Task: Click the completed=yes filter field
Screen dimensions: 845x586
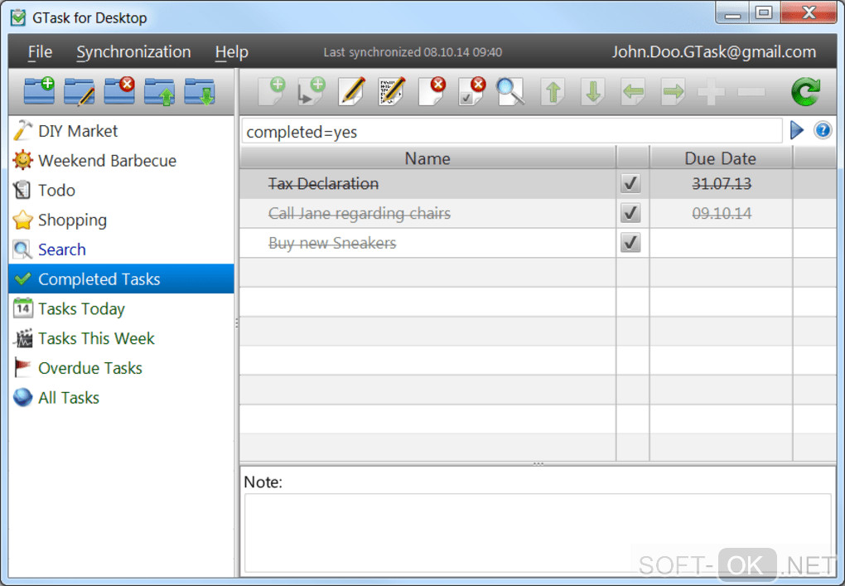Action: click(x=512, y=131)
